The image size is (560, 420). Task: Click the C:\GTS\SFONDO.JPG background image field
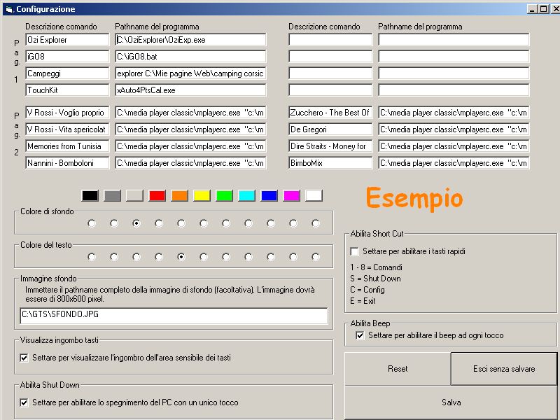174,316
